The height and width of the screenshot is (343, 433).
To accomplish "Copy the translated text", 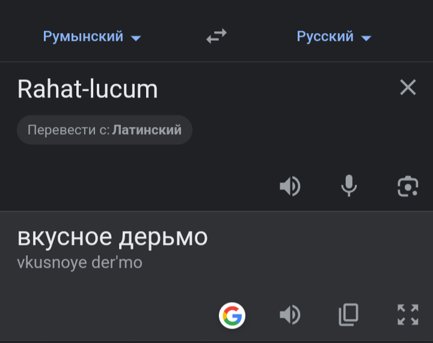I will pyautogui.click(x=349, y=315).
